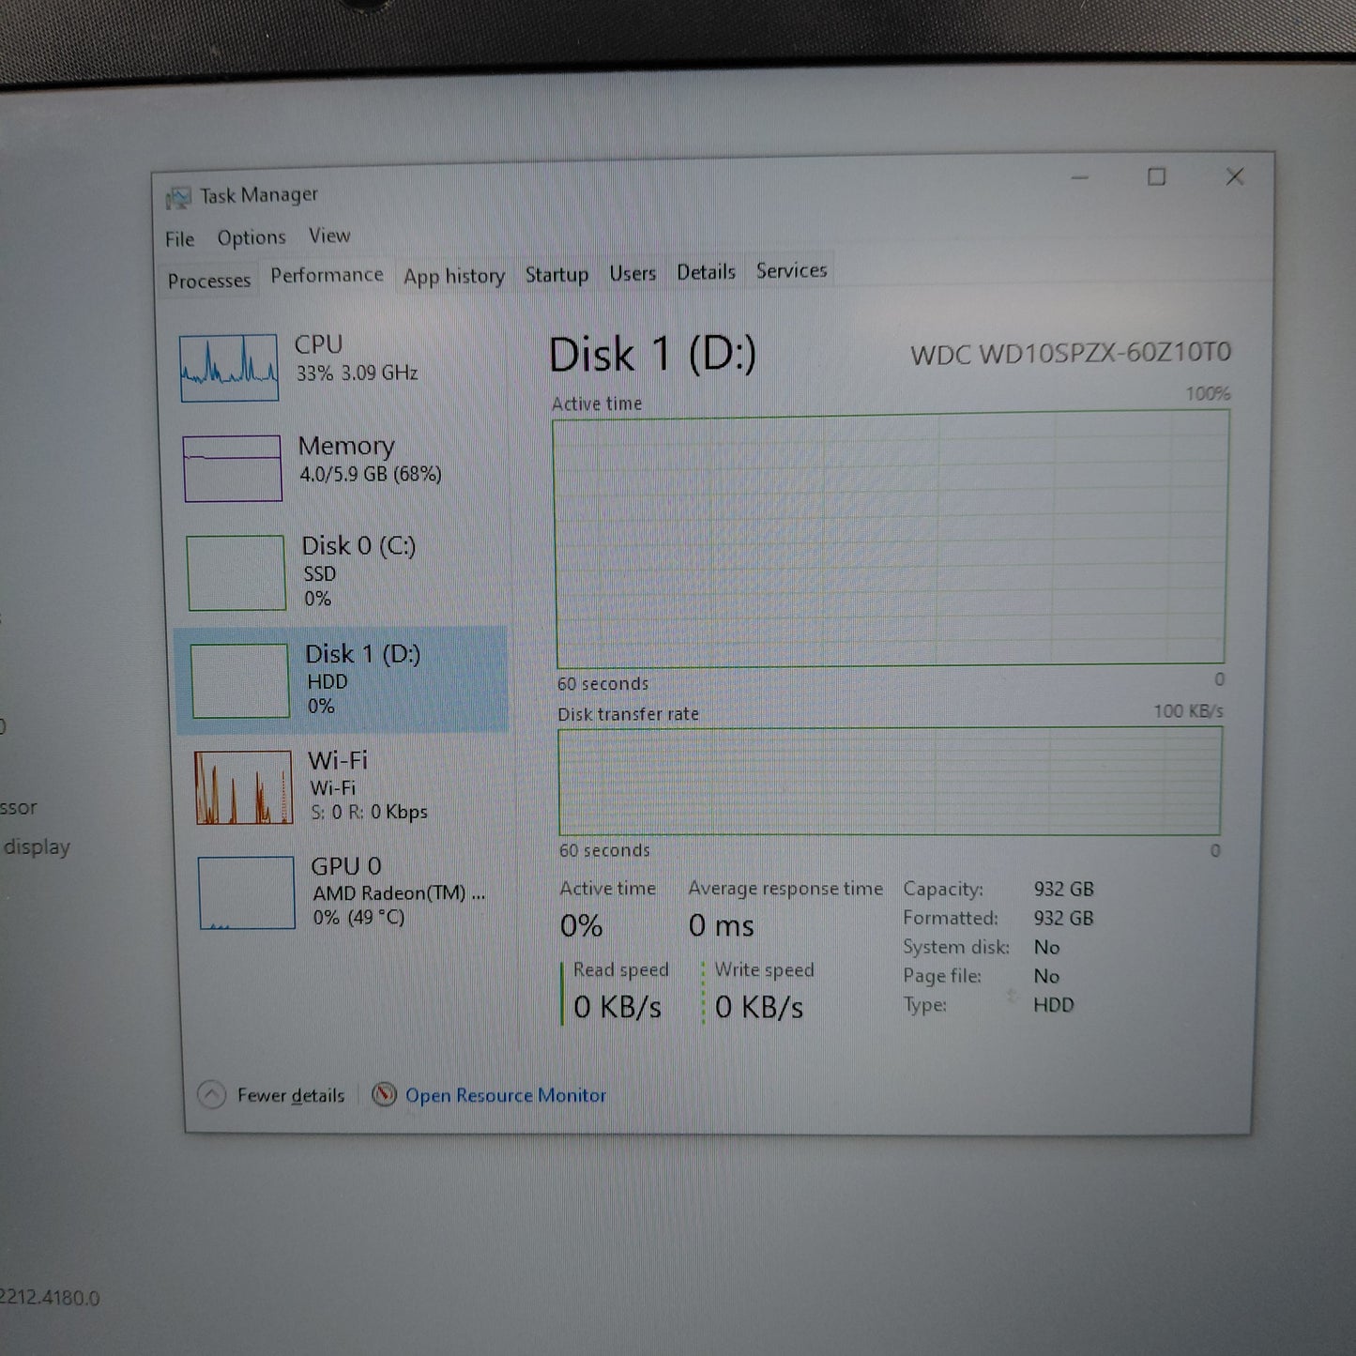Collapse view with Fewer details arrow
This screenshot has height=1356, width=1356.
212,1095
